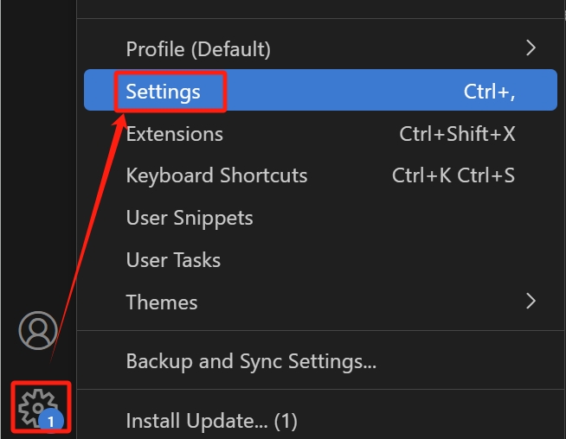Open Keyboard Shortcuts from the menu
This screenshot has width=566, height=439.
click(x=320, y=175)
